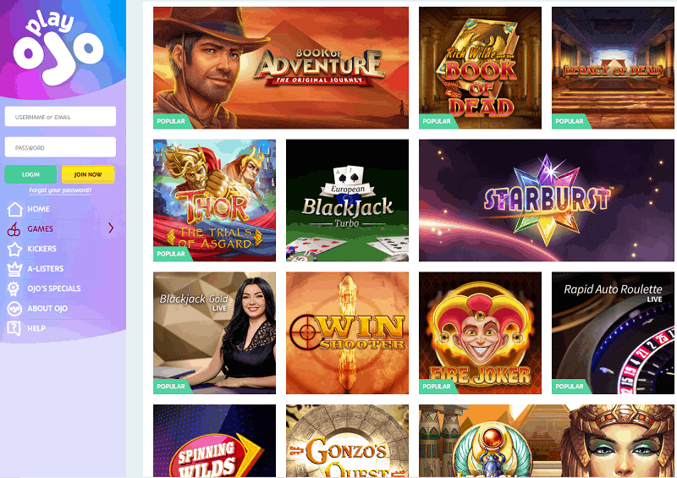Open the Starburst game tile
677x478 pixels.
[546, 201]
